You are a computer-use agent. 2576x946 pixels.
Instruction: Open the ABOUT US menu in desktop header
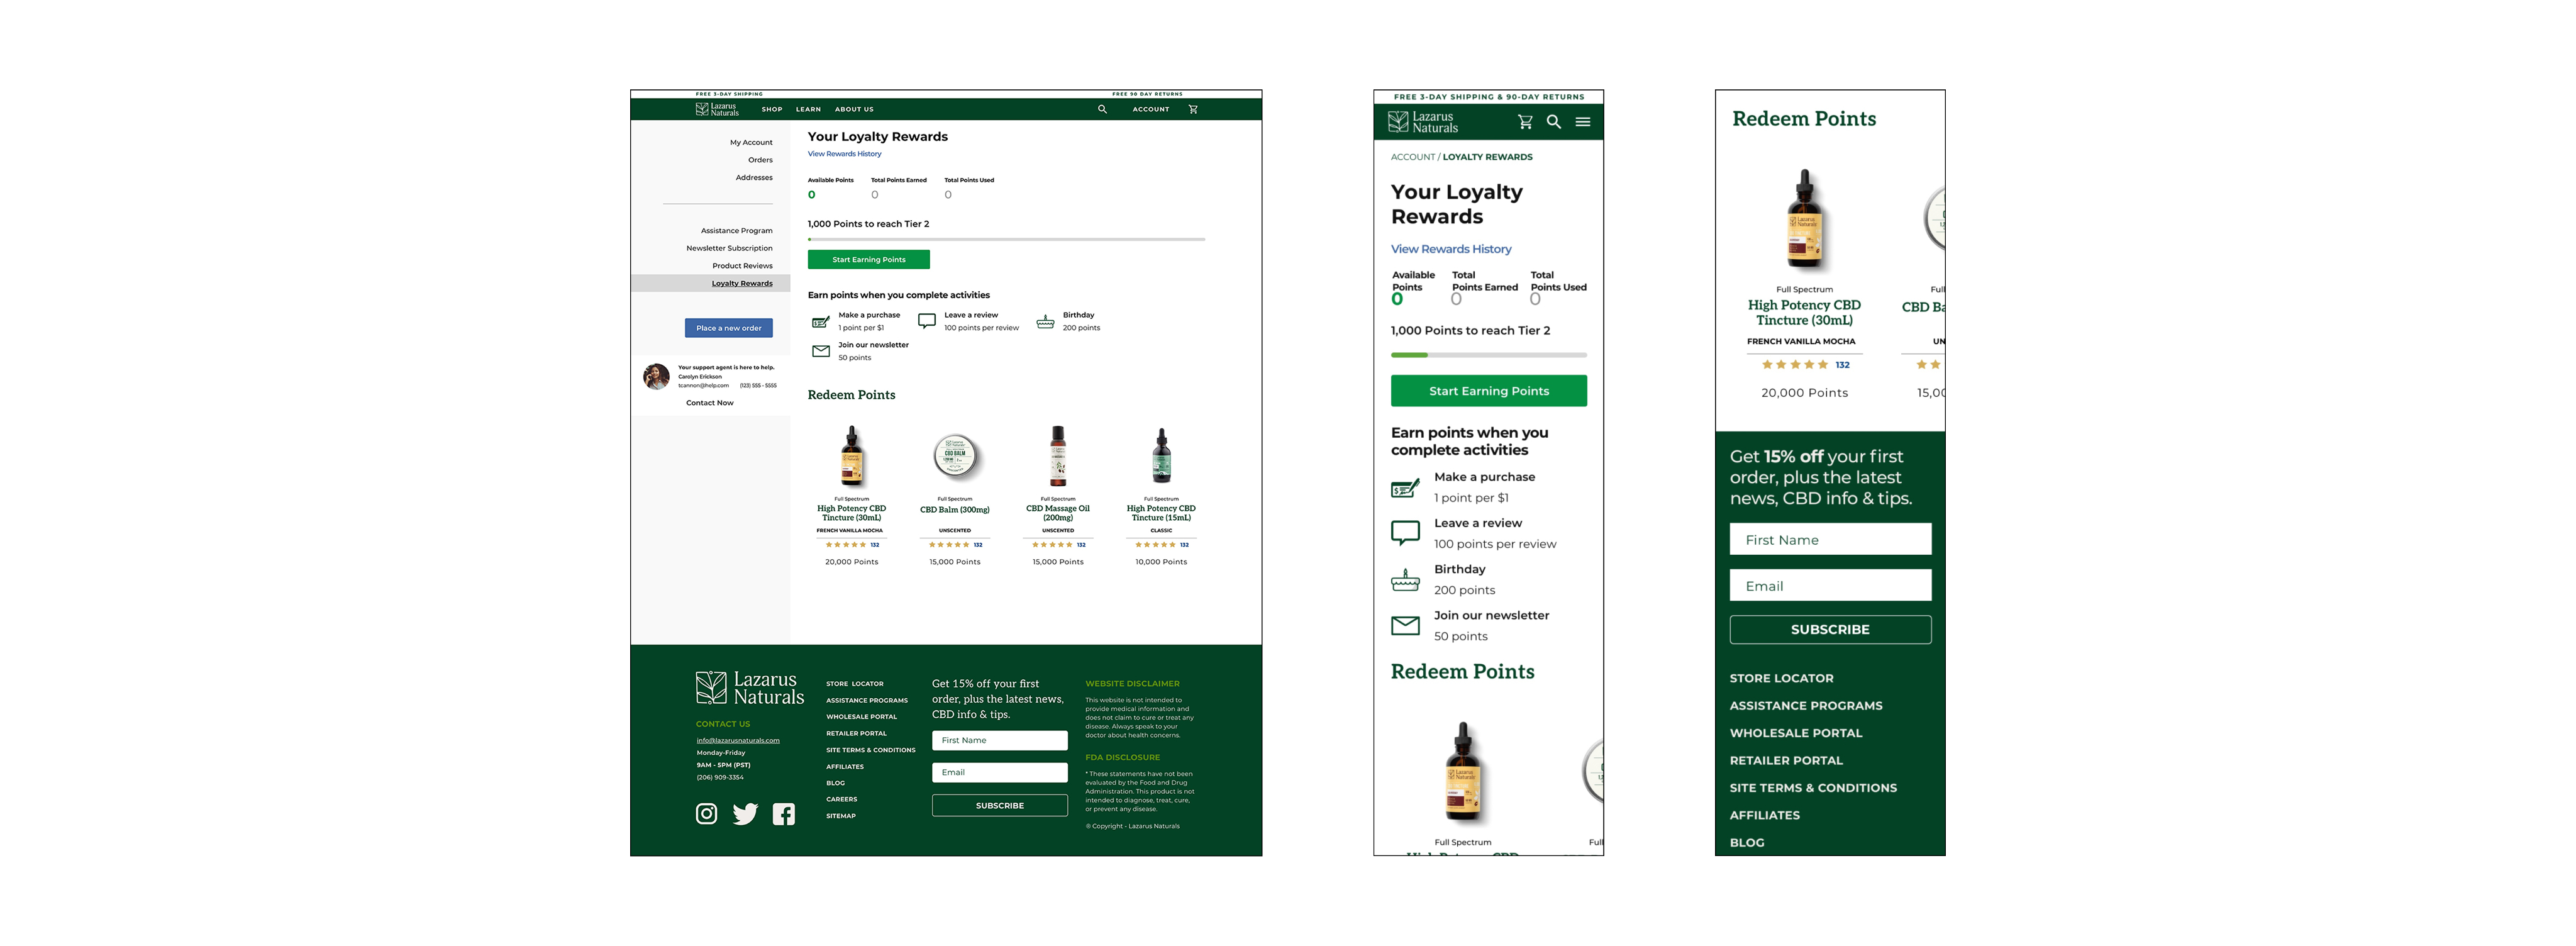coord(854,109)
